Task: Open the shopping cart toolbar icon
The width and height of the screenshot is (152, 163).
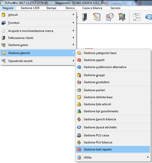Action: [x=122, y=17]
